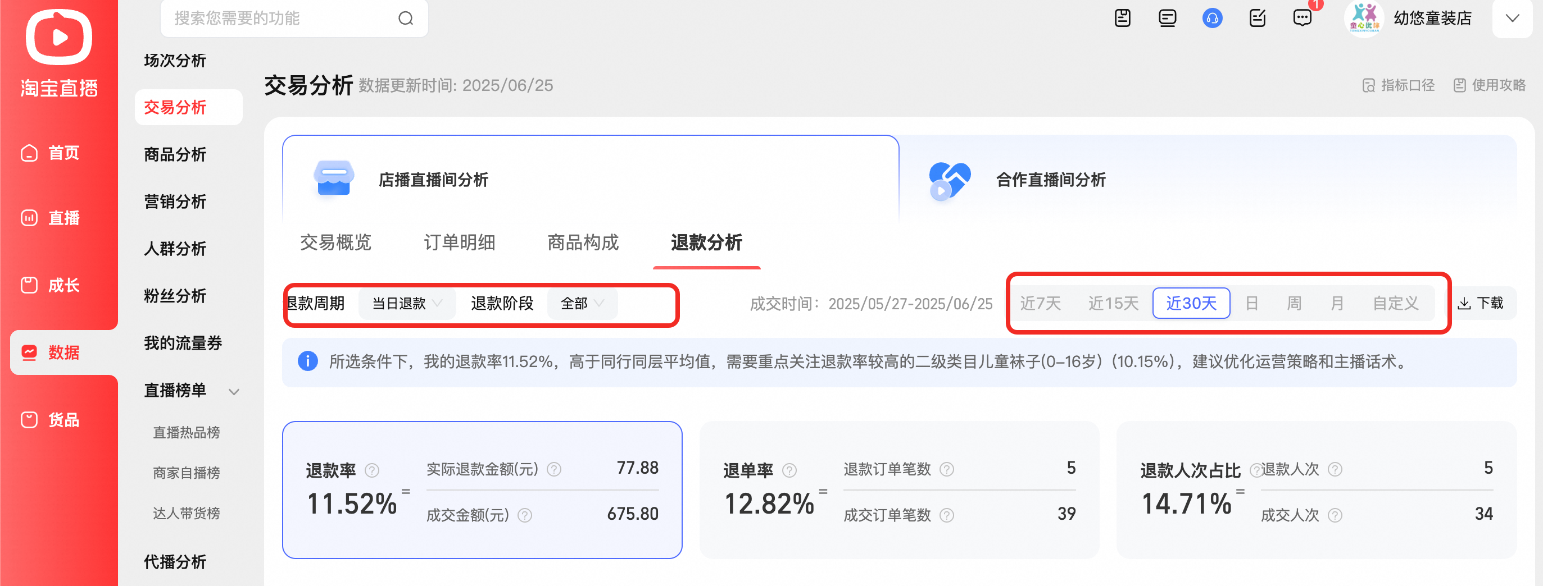Select the 自定义 custom range

point(1396,304)
